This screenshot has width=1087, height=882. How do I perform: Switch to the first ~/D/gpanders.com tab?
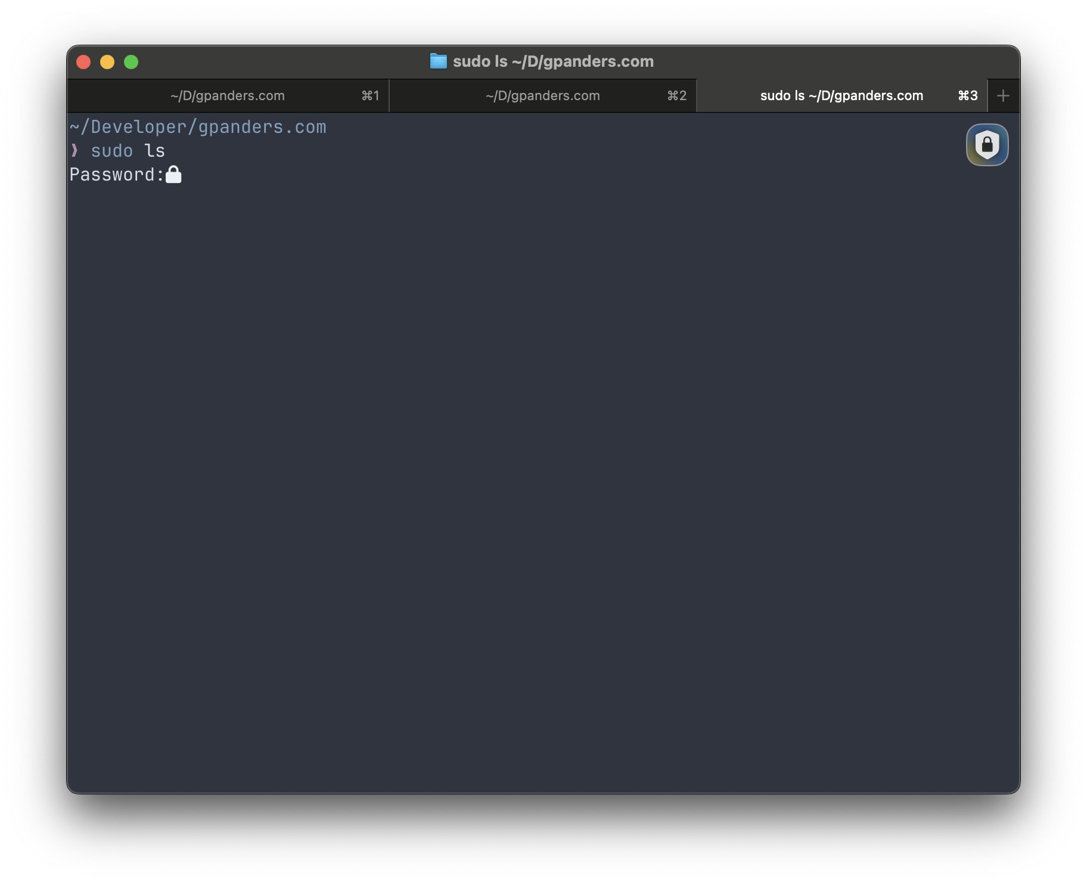pos(228,96)
